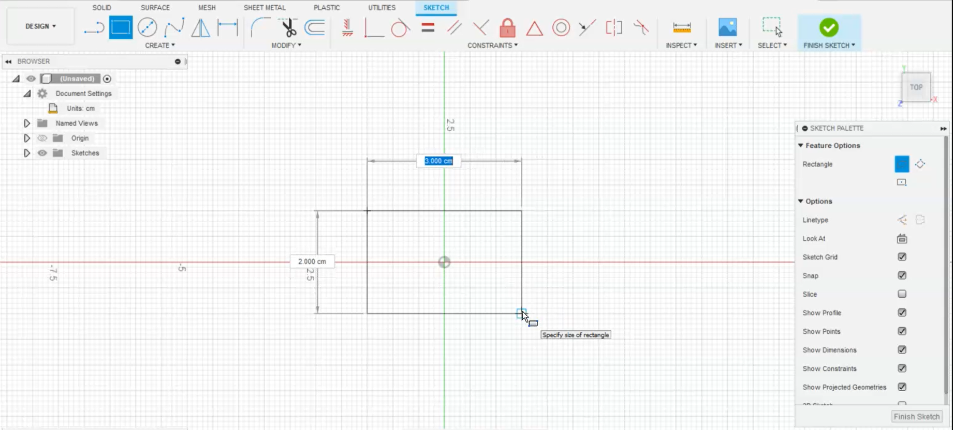Enable the Slice checkbox

tap(902, 294)
